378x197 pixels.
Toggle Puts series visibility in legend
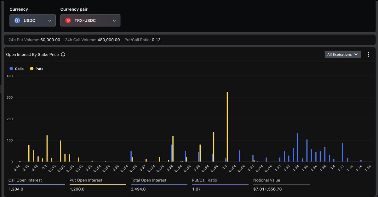[39, 68]
